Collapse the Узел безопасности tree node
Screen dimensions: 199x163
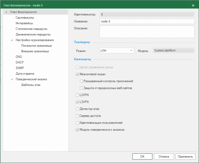(x=6, y=12)
